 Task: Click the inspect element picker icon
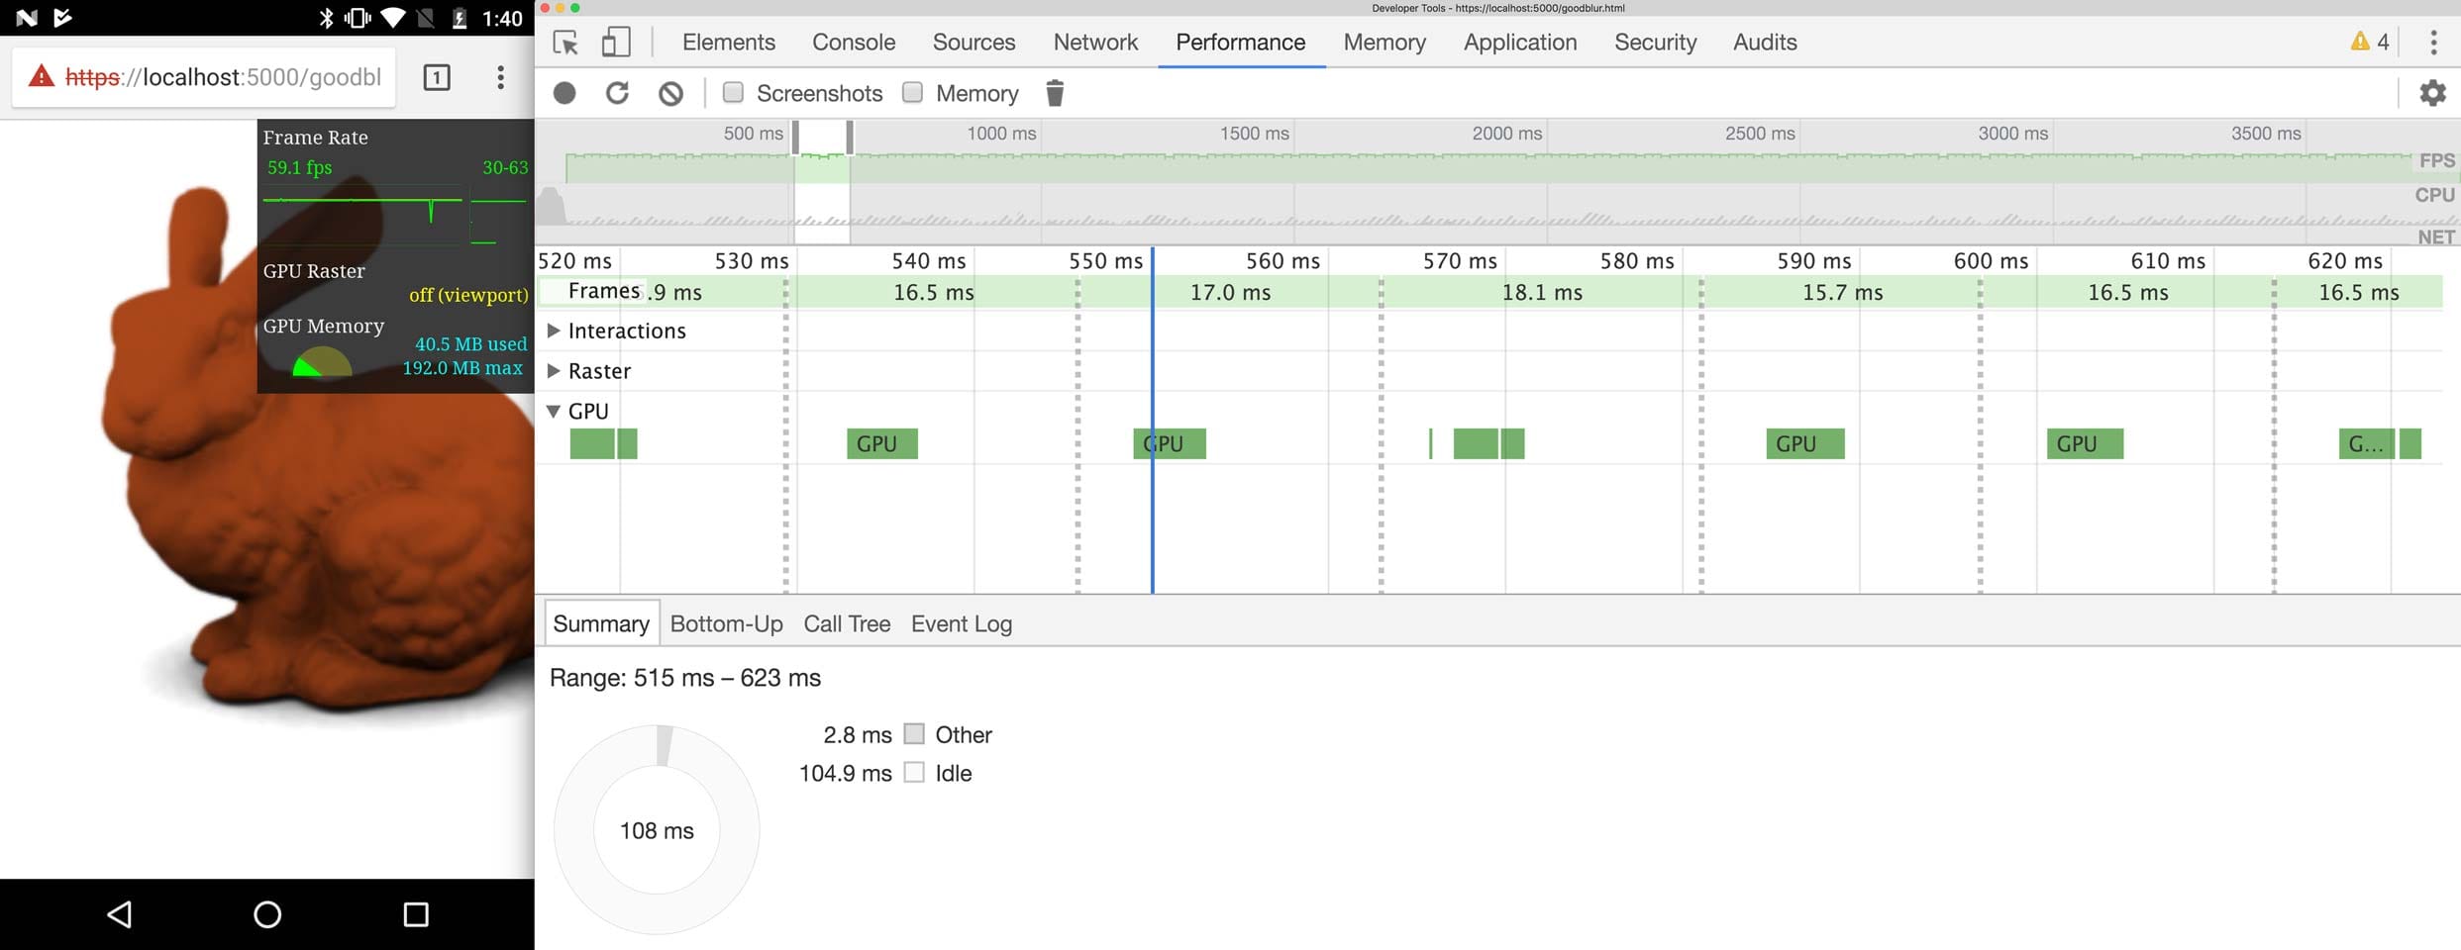(x=565, y=43)
